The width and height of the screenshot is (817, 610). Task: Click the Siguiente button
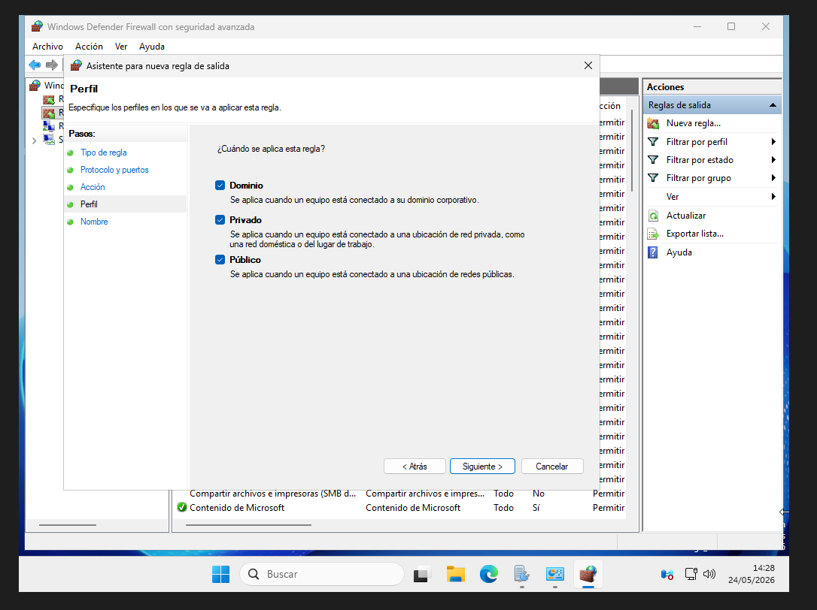tap(482, 467)
